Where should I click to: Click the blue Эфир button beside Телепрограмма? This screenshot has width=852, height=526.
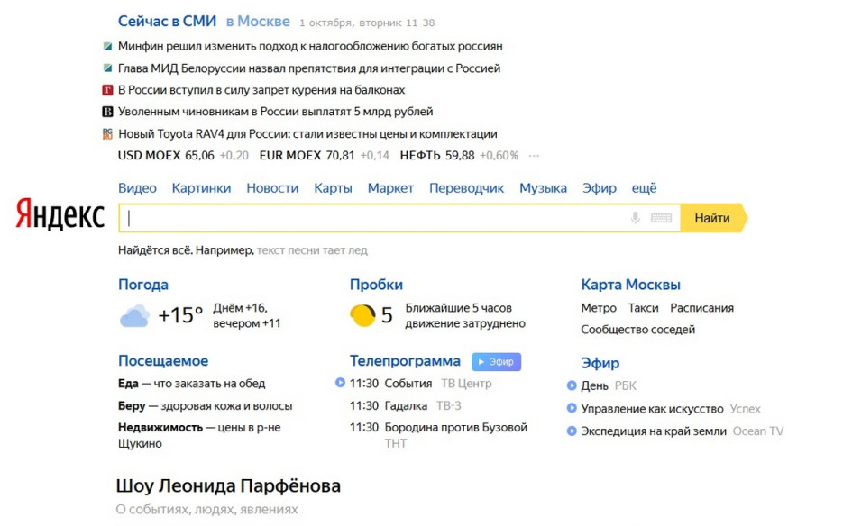point(496,361)
